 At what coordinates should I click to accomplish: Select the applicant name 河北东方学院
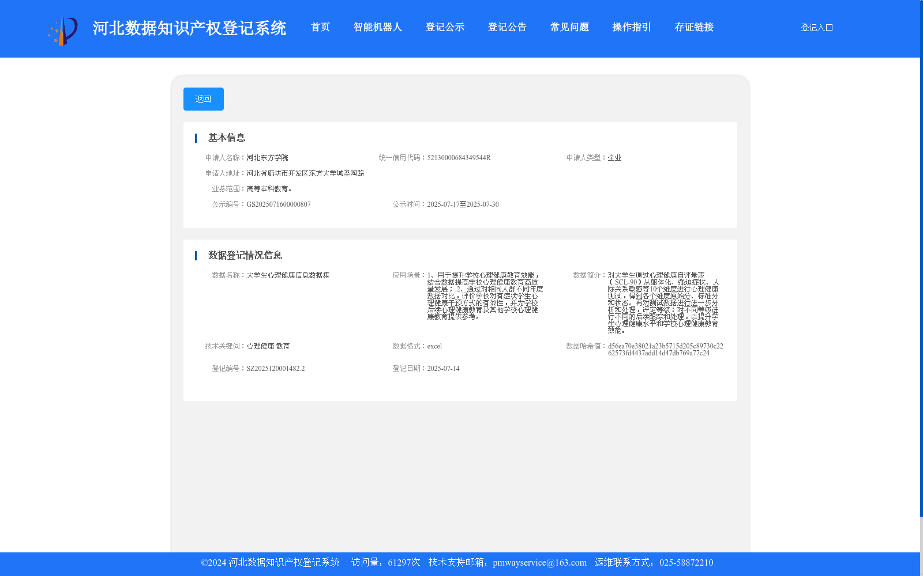(x=268, y=157)
